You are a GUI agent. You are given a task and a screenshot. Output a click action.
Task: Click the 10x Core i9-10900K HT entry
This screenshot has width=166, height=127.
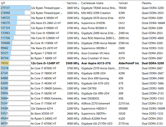pos(45,33)
